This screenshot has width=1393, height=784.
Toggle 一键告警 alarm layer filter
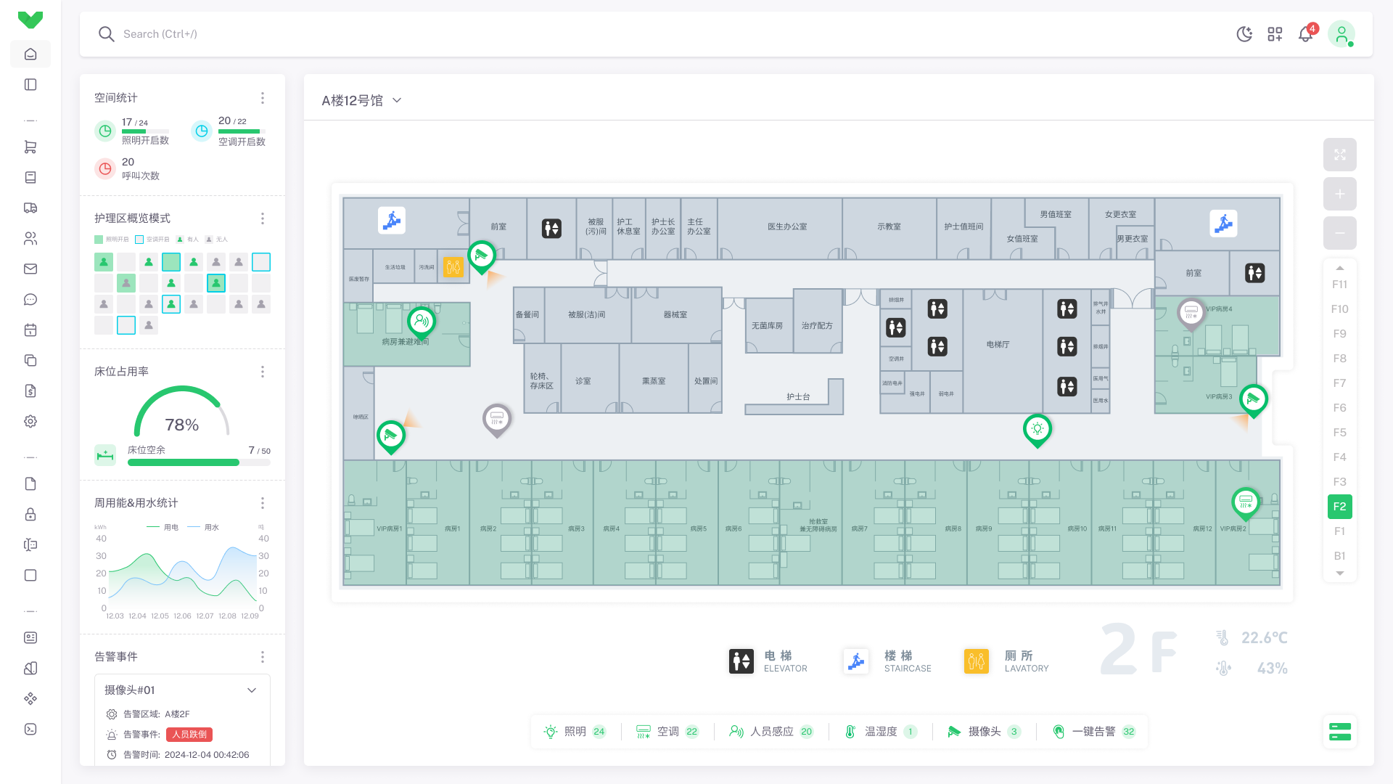[1093, 732]
